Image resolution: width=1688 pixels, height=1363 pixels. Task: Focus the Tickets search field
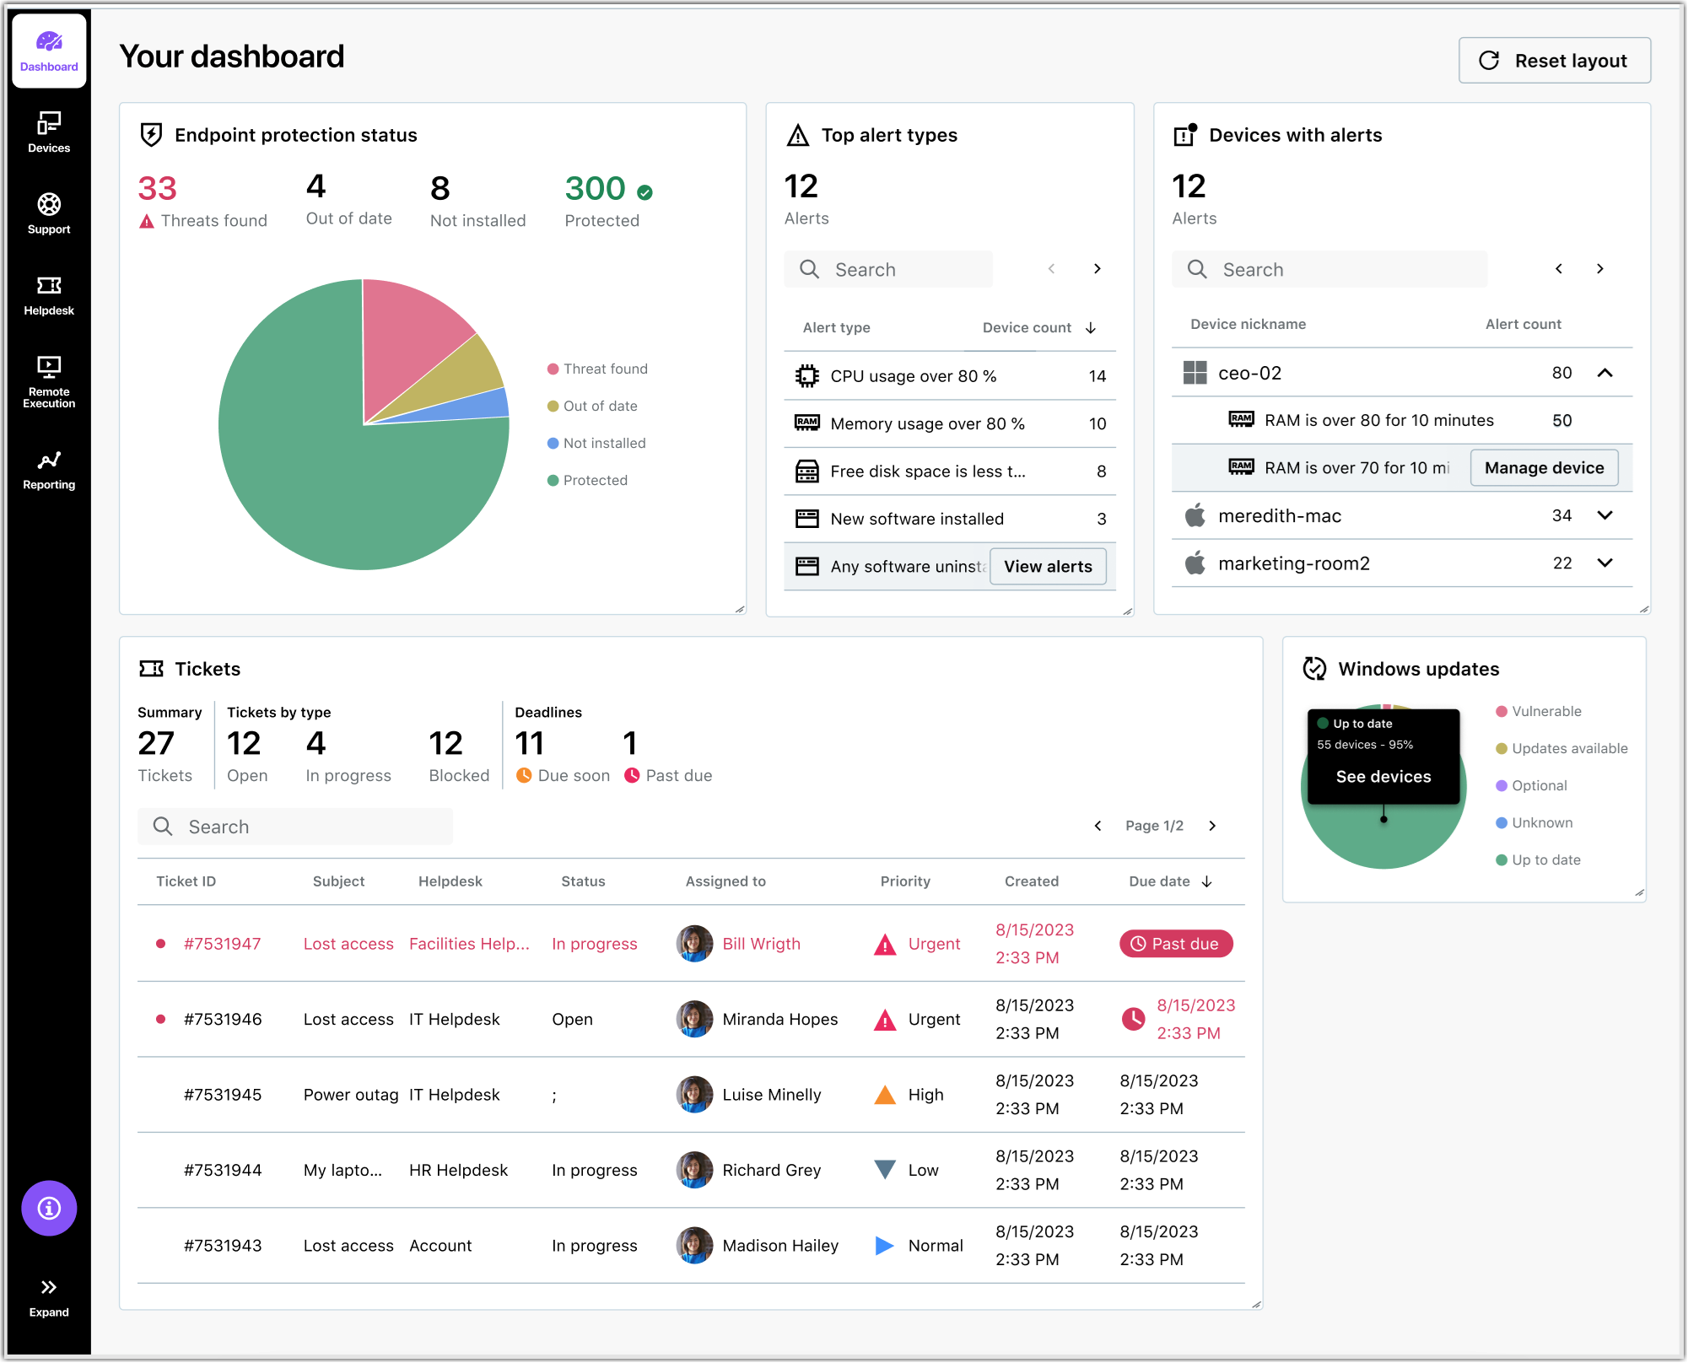tap(295, 827)
